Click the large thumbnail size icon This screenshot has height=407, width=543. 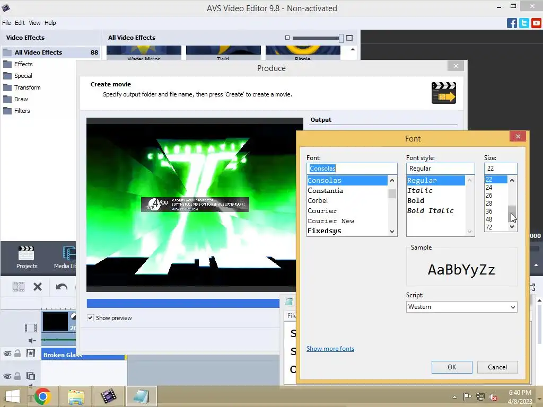click(349, 38)
